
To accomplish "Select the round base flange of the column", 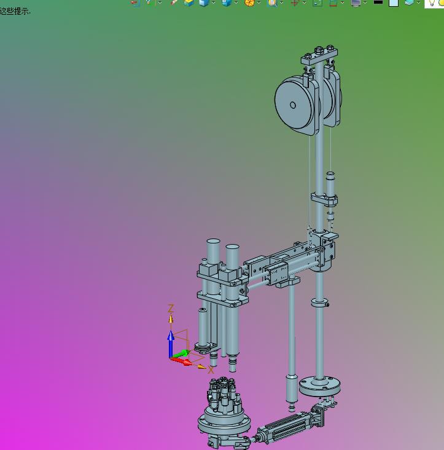I will tap(320, 386).
